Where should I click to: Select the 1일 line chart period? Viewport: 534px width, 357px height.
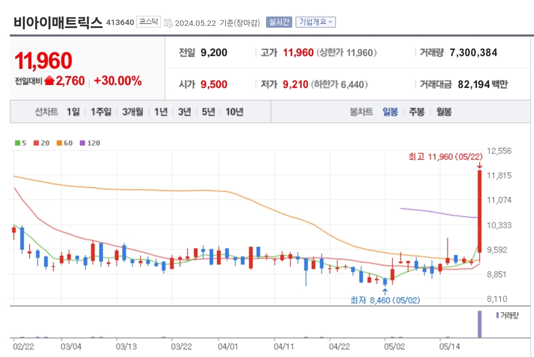coord(73,112)
